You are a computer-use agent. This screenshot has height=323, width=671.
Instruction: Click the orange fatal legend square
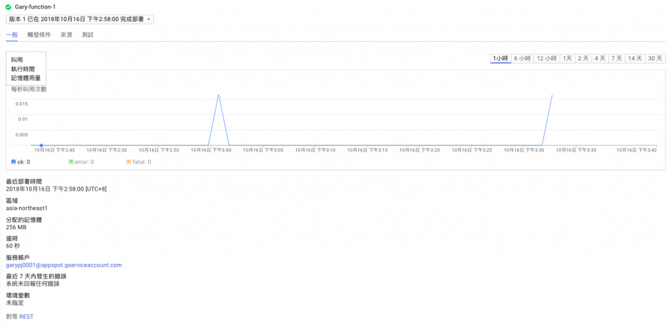coord(128,162)
